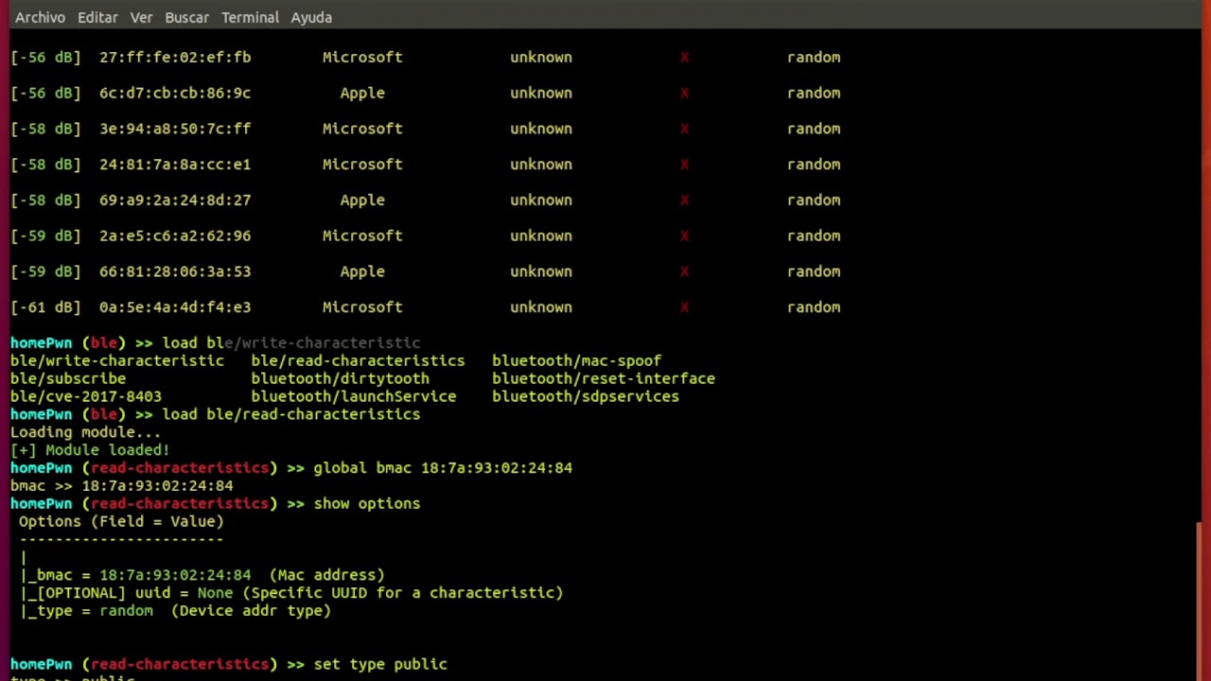Click Microsoft vendor in 27:ff:fe:02:ef:fb row
This screenshot has height=681, width=1211.
pos(362,57)
